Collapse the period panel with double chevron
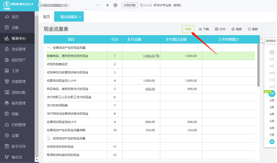The height and width of the screenshot is (163, 277). [261, 39]
